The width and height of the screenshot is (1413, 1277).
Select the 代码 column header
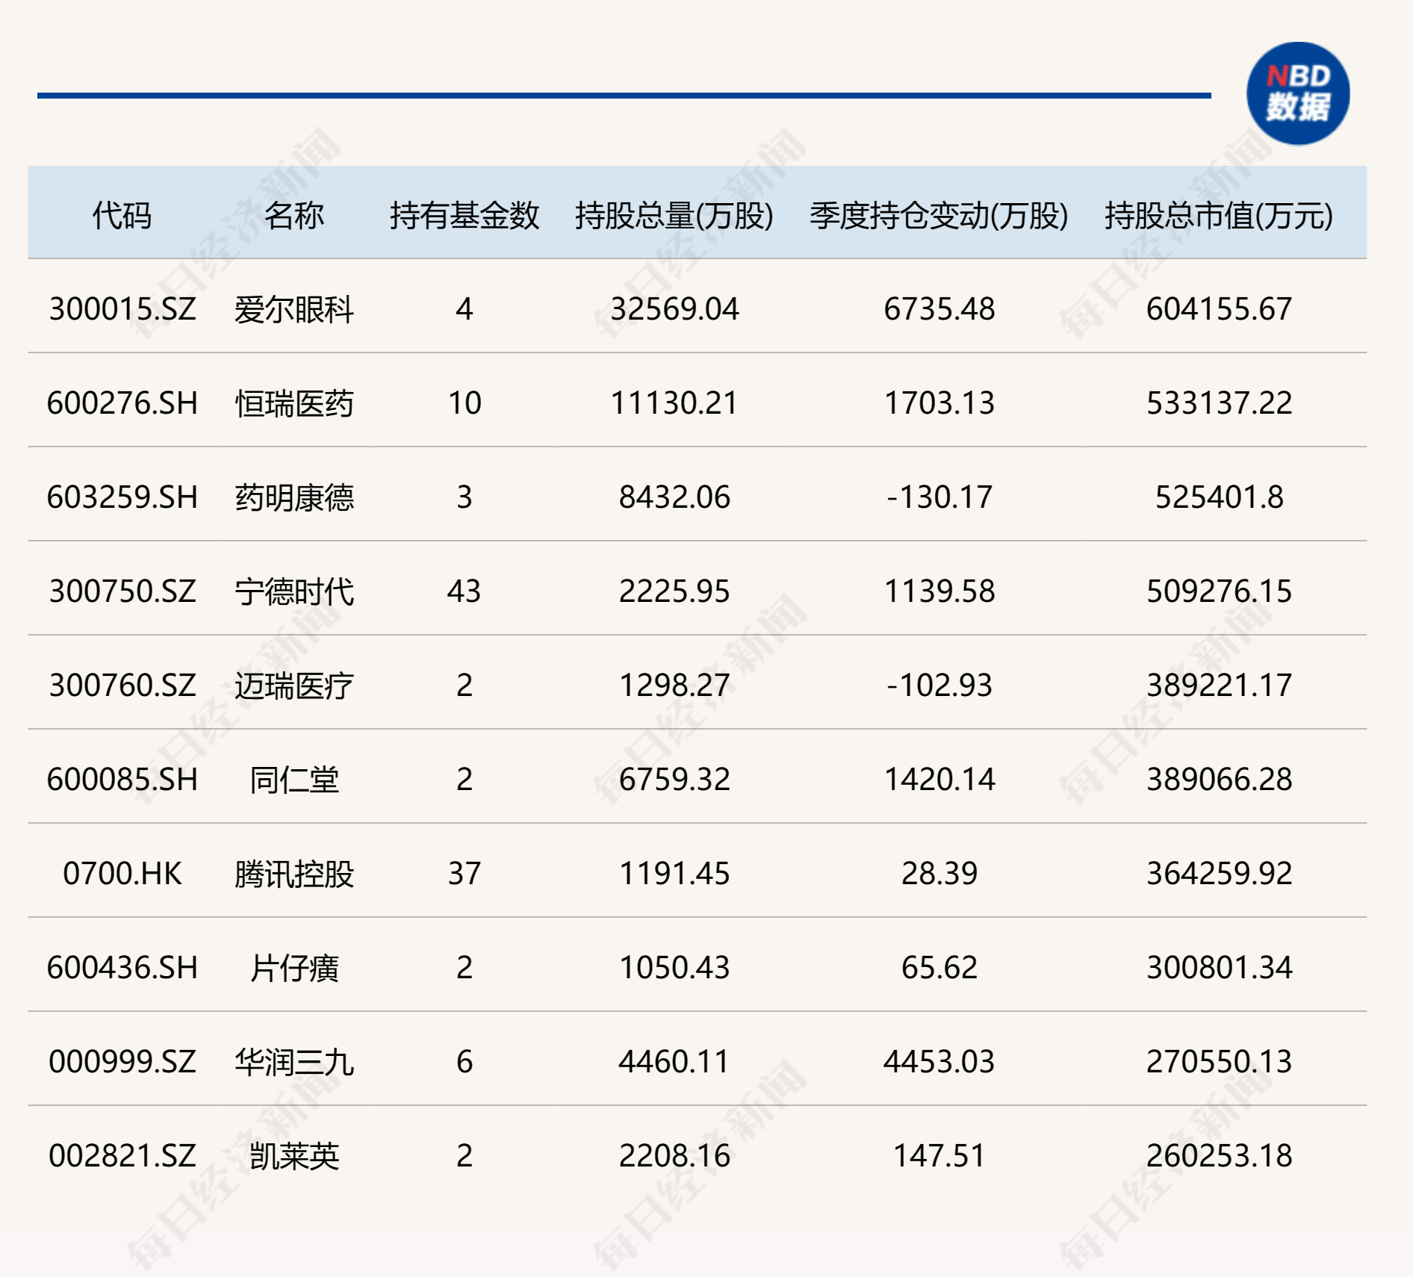coord(122,216)
